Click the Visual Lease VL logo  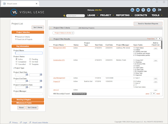14,12
